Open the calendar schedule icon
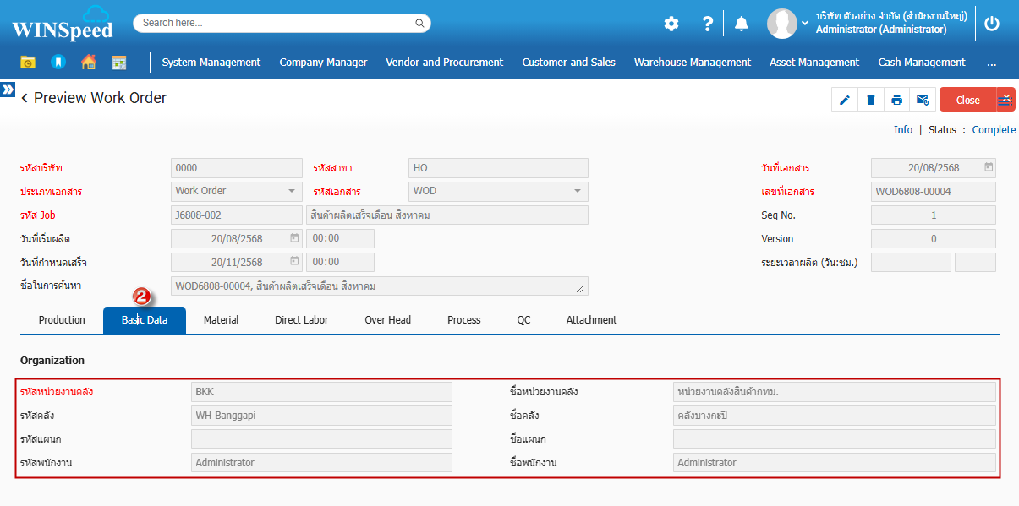 (119, 63)
